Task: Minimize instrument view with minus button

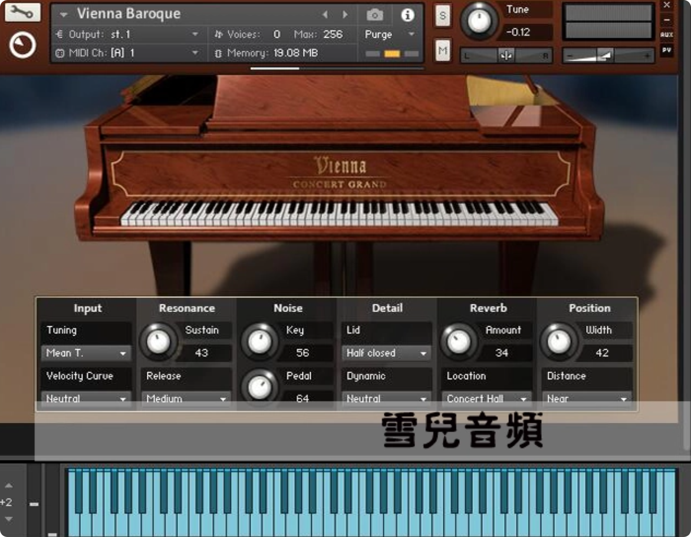Action: [666, 20]
